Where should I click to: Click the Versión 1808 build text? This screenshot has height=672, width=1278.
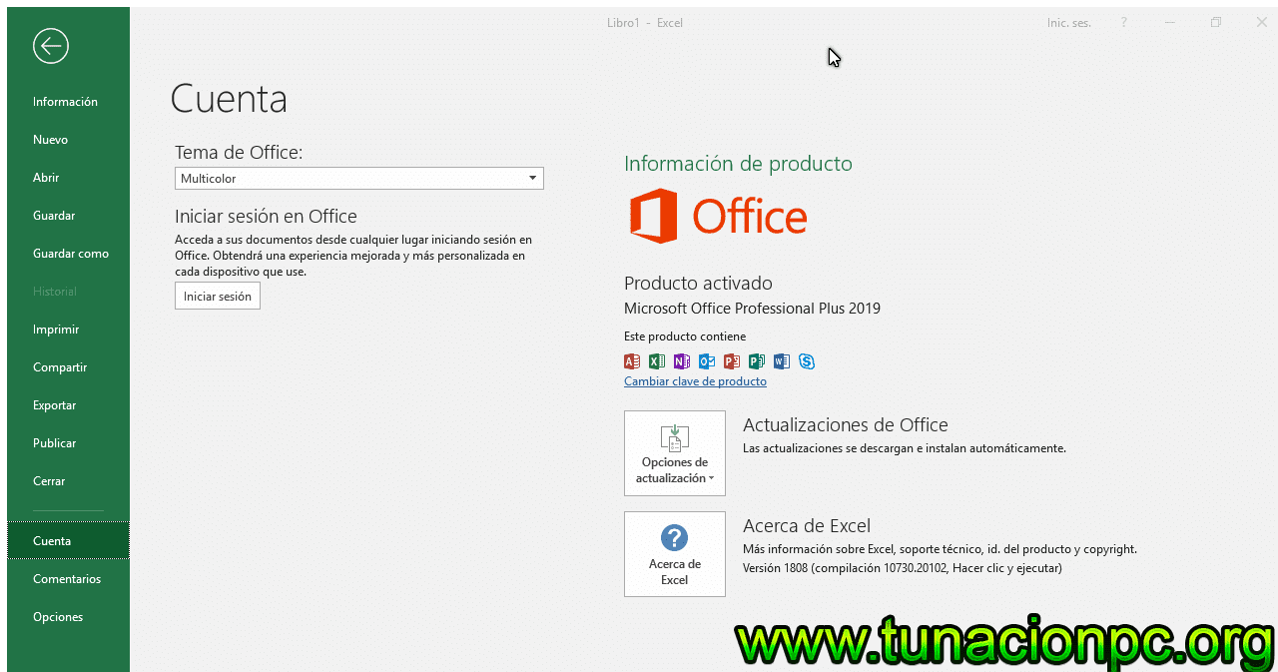[x=903, y=568]
